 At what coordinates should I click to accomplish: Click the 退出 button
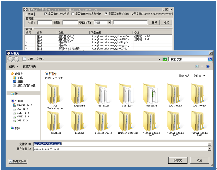(x=166, y=22)
